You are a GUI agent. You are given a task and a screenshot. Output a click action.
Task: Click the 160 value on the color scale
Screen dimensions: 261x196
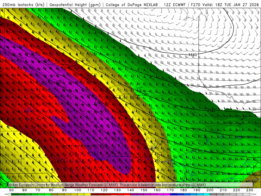tap(157, 190)
